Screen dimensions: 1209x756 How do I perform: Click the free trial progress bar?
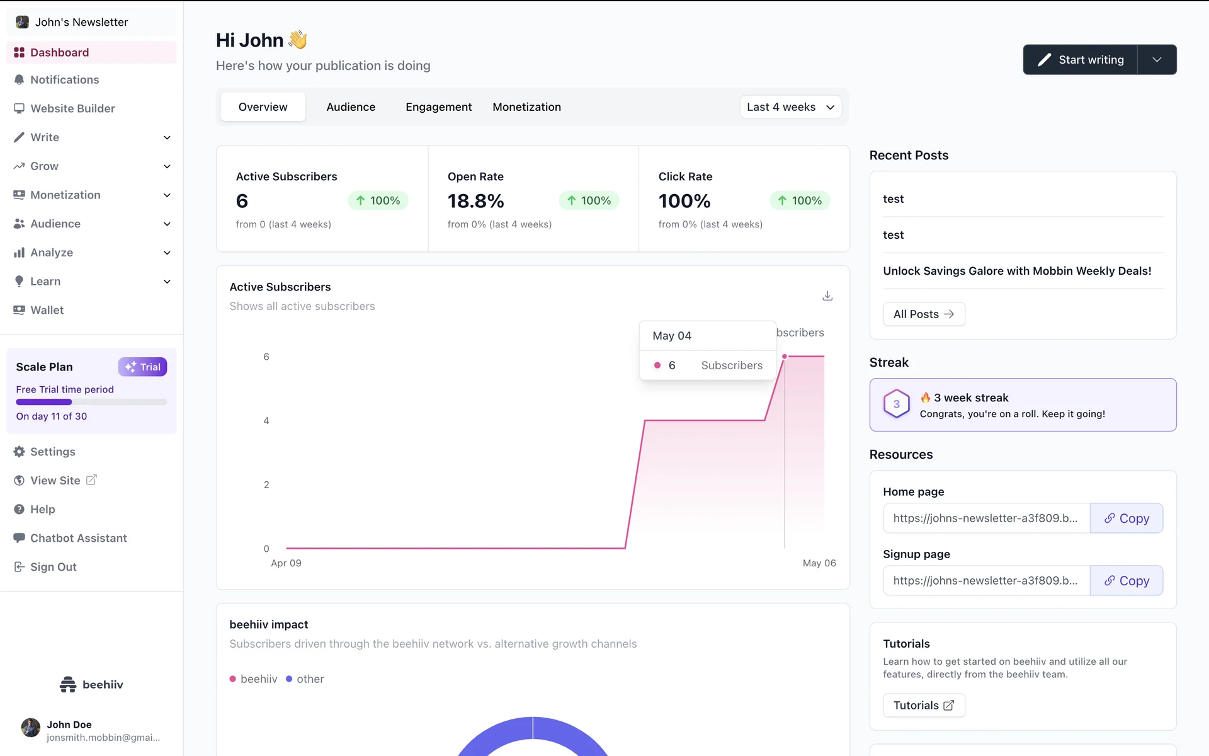(91, 402)
